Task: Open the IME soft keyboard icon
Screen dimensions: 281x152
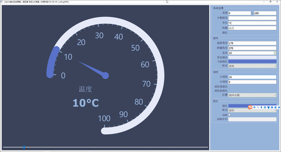Action: (265, 107)
